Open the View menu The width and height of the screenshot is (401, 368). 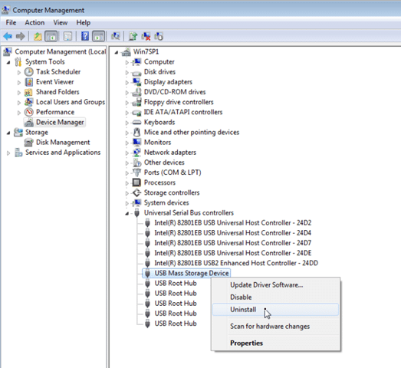(x=61, y=22)
